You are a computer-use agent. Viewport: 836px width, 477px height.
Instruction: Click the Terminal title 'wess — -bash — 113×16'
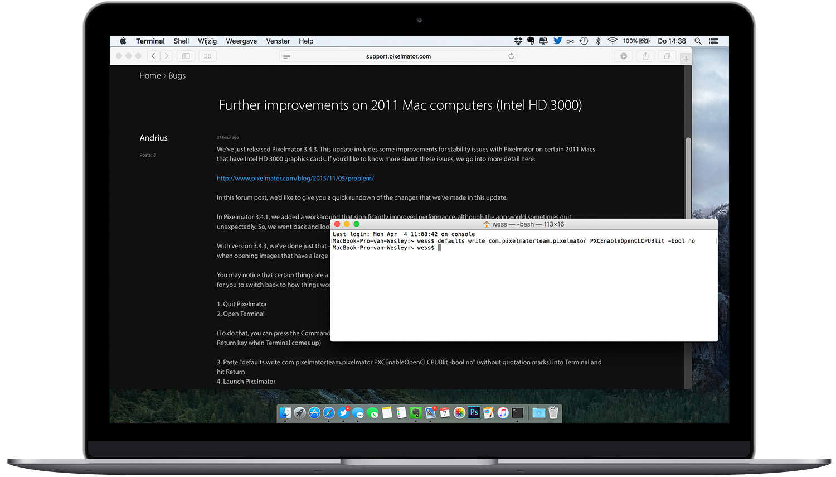(x=528, y=224)
